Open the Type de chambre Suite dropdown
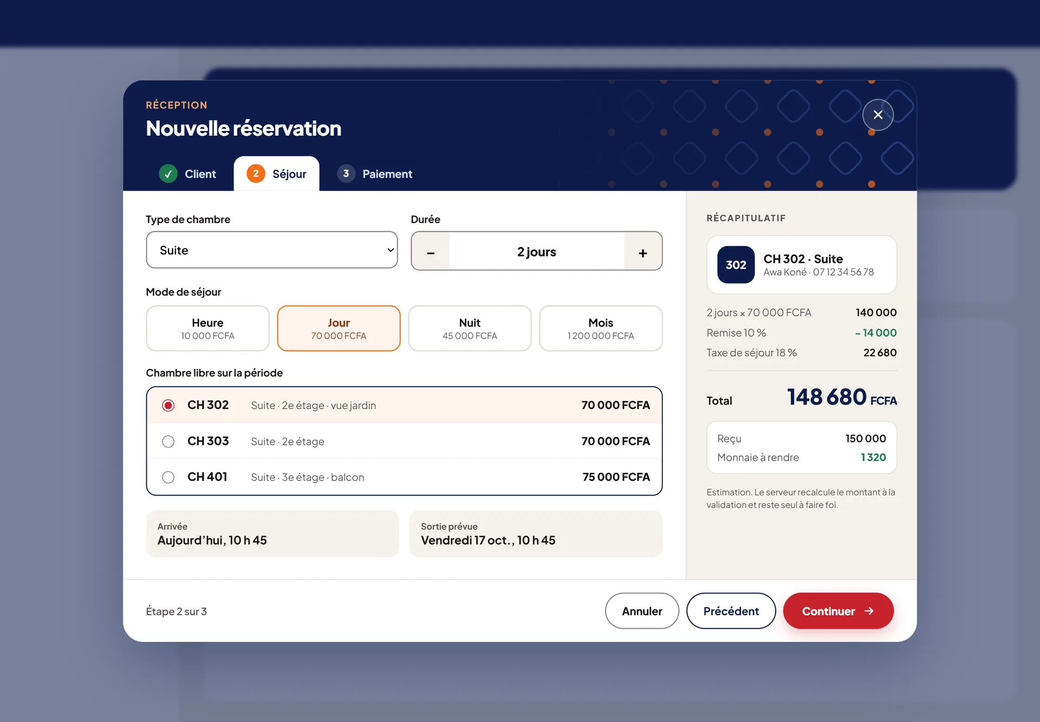Image resolution: width=1040 pixels, height=722 pixels. coord(272,250)
